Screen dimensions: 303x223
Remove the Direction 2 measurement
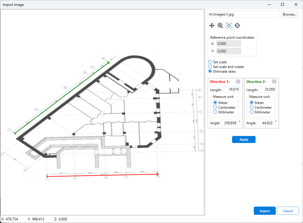pyautogui.click(x=274, y=81)
